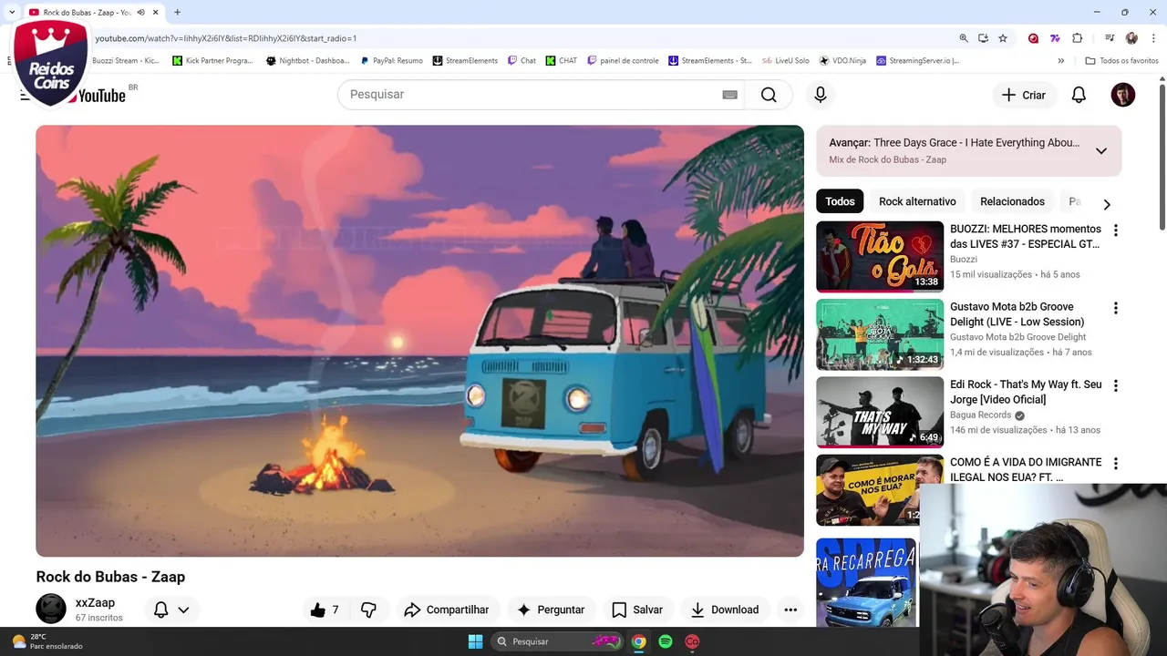
Task: Open Chrome from the taskbar
Action: (x=639, y=641)
